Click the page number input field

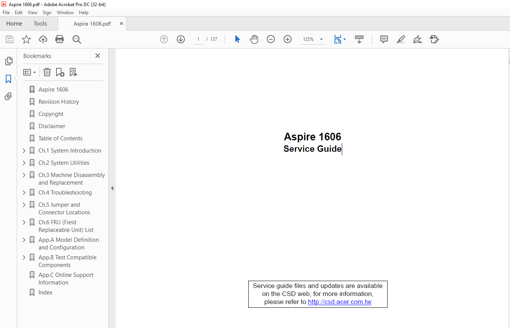tap(198, 39)
